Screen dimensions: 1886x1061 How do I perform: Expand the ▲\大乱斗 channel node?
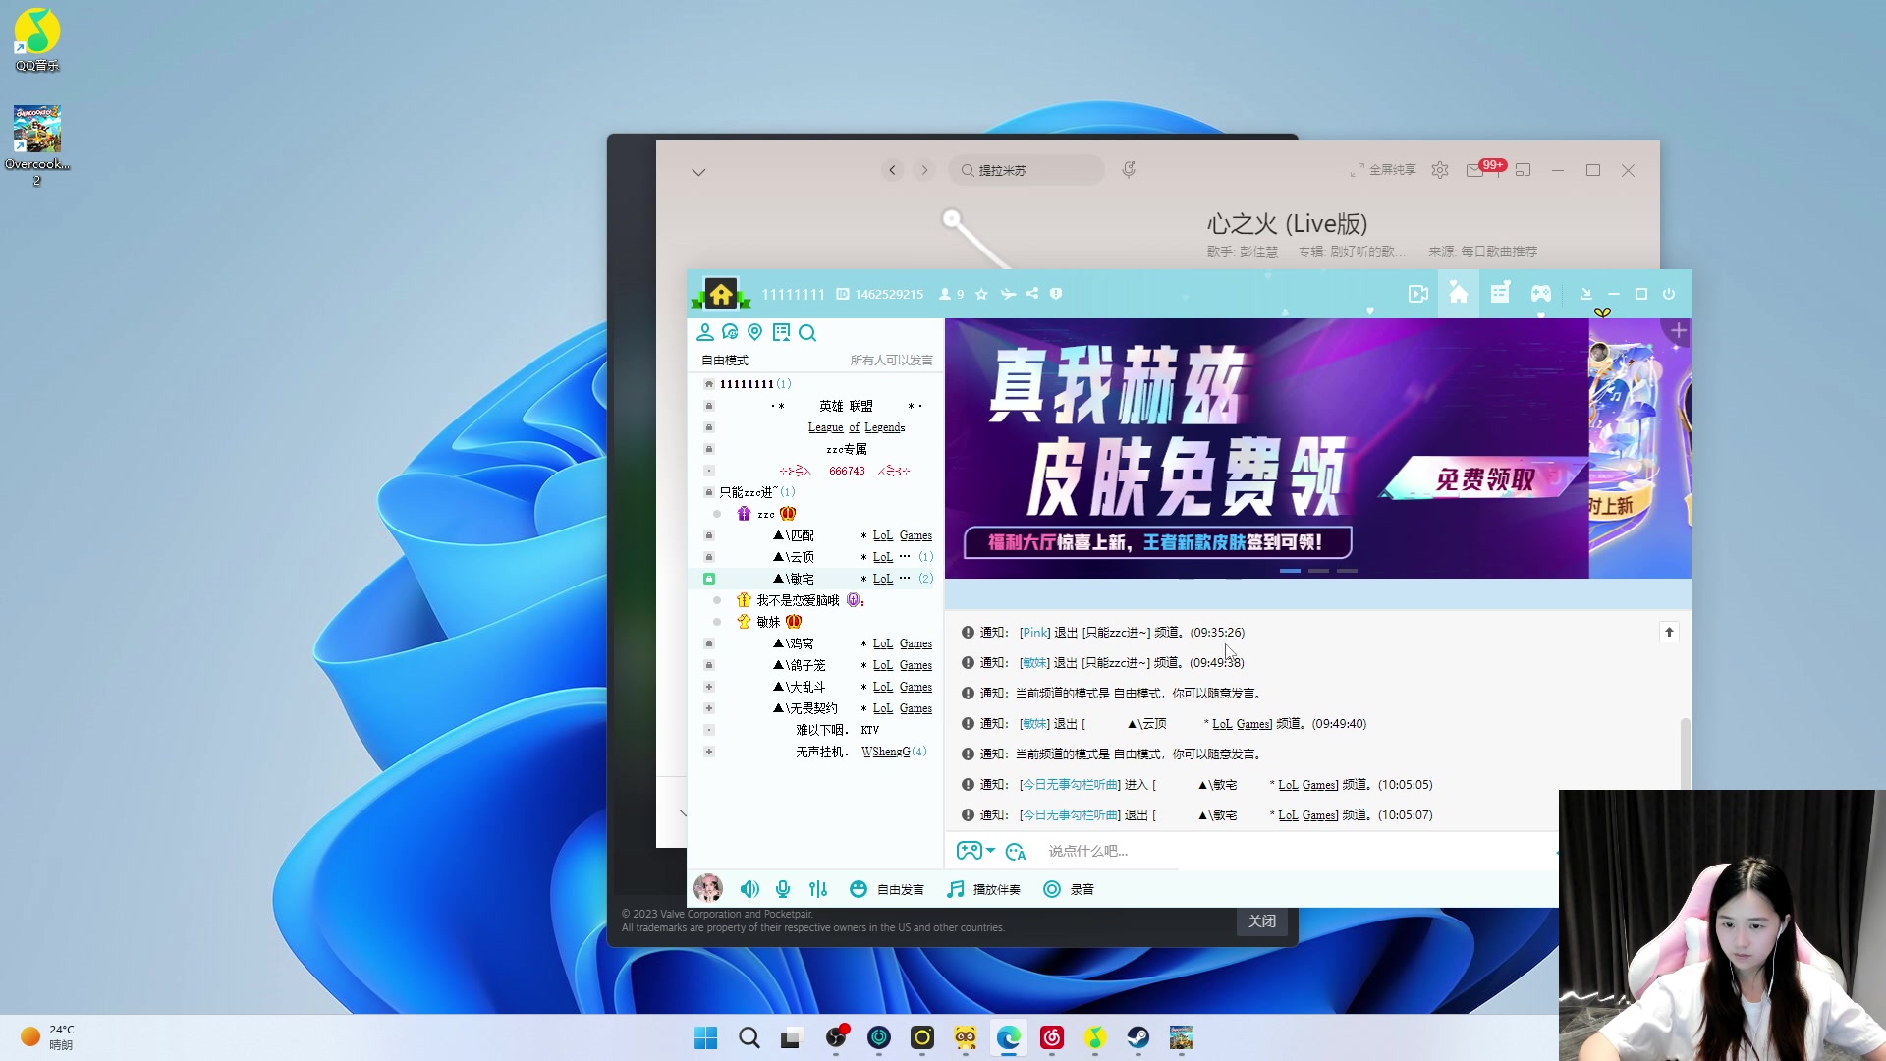(709, 687)
